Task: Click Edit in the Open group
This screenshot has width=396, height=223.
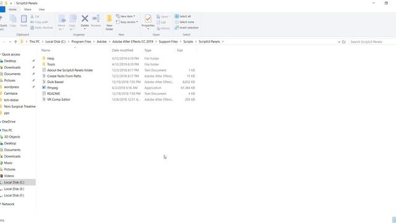Action: click(161, 22)
